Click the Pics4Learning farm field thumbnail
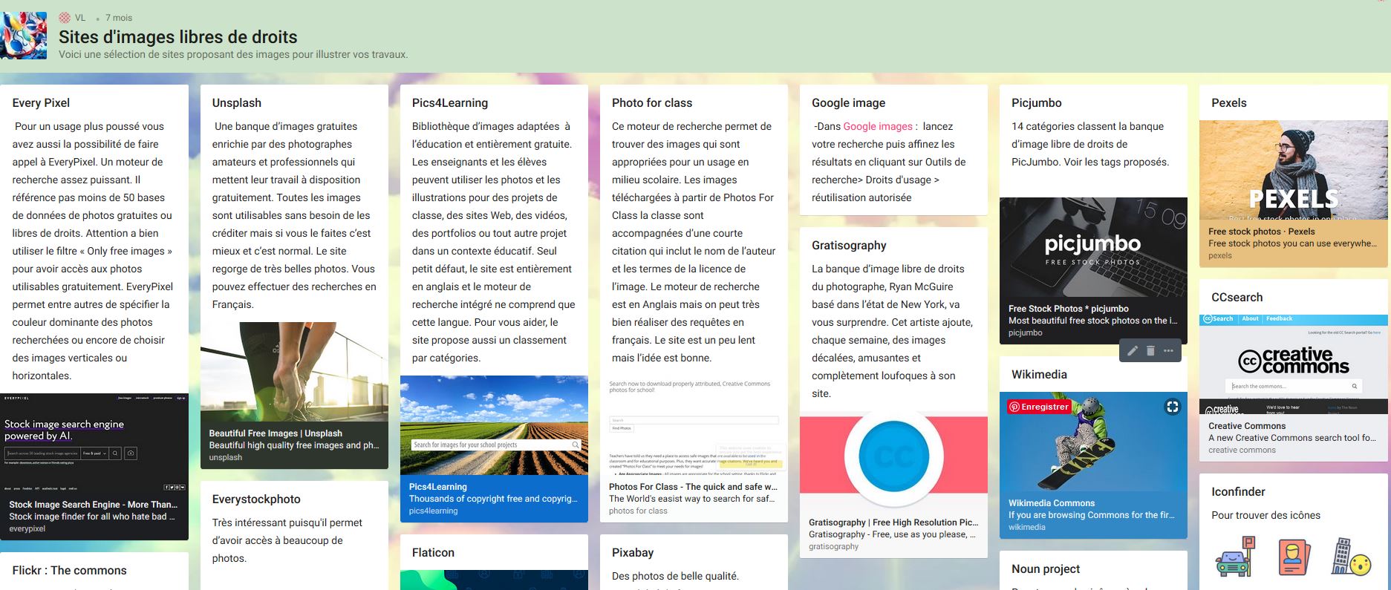Screen dimensions: 1391x590 tap(494, 425)
